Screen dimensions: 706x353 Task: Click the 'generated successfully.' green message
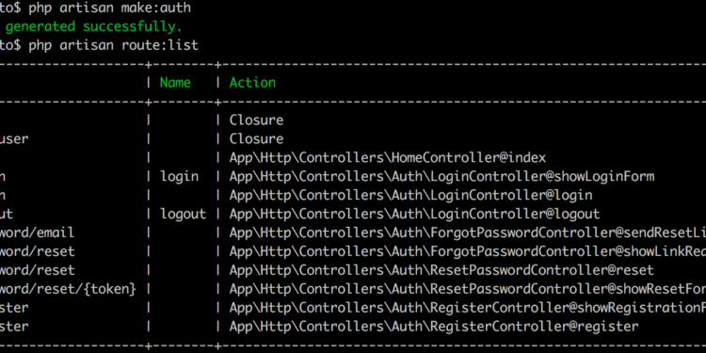click(93, 26)
